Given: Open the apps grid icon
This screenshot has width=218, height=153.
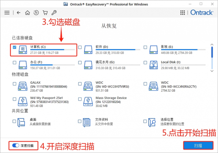Looking at the screenshot, I should (182, 12).
